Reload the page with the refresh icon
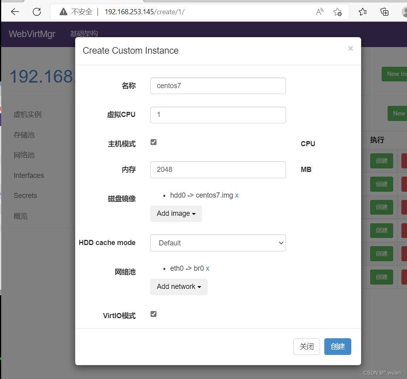407x379 pixels. (x=37, y=12)
